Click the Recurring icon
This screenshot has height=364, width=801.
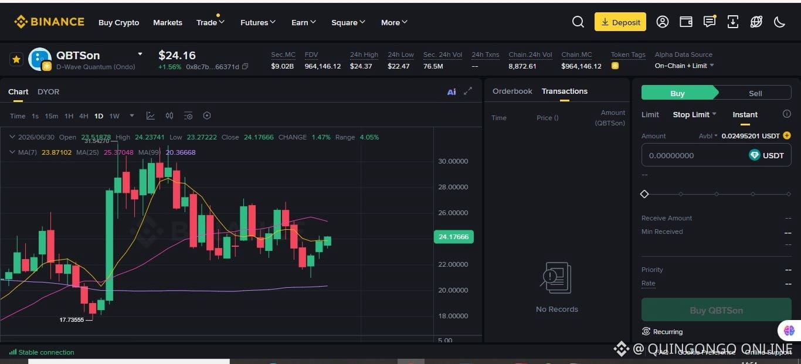click(x=646, y=331)
